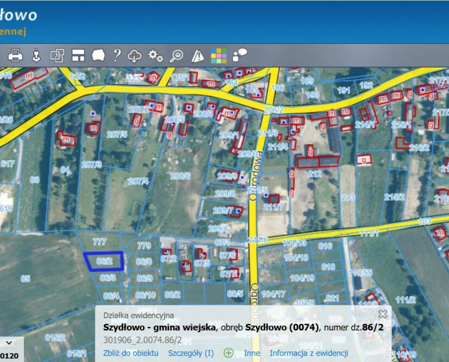This screenshot has height=362, width=449.
Task: Click the info download pin icon
Action: [36, 55]
